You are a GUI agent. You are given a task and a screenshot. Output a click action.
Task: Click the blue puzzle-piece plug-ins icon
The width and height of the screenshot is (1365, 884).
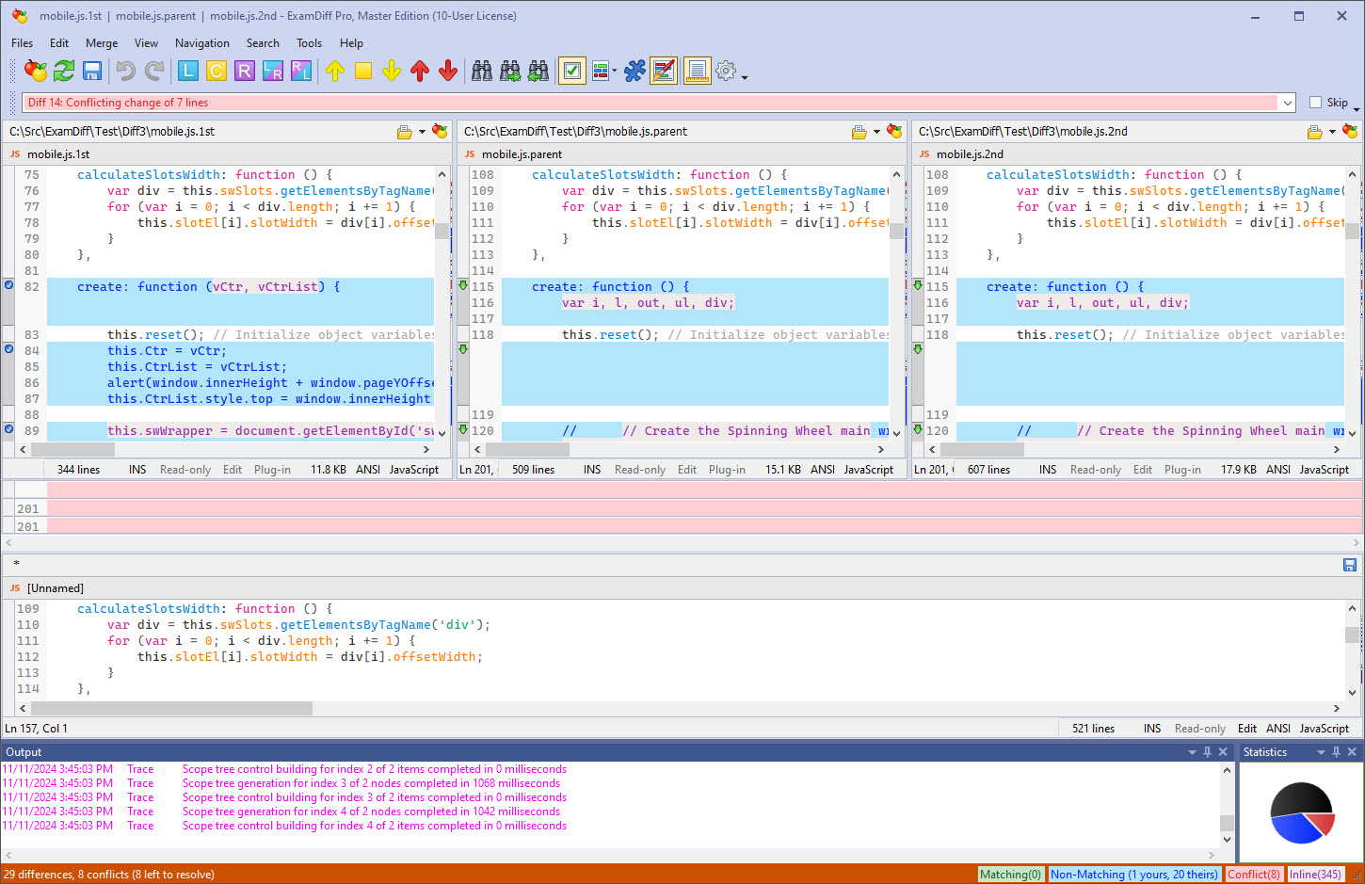click(634, 71)
